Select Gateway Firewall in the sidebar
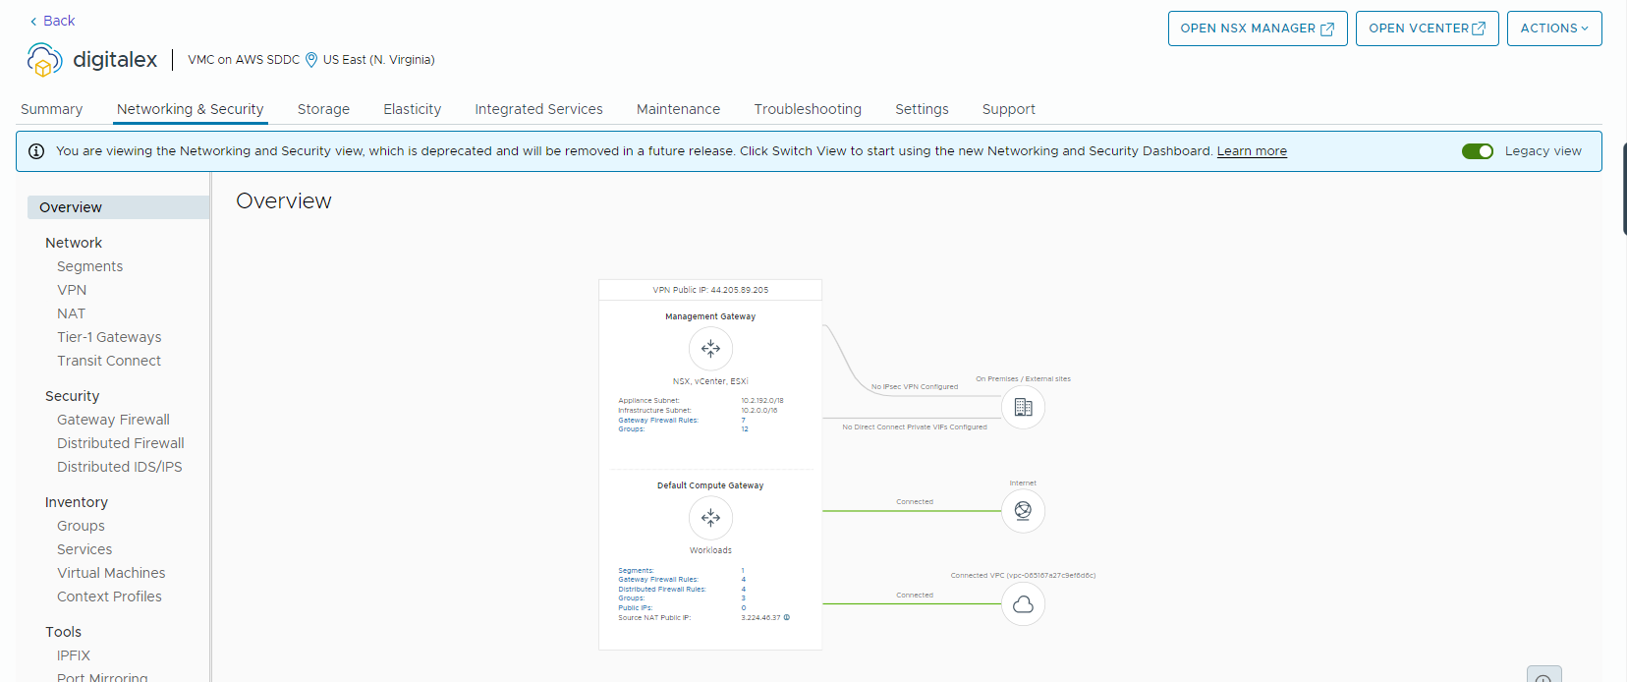 click(113, 420)
